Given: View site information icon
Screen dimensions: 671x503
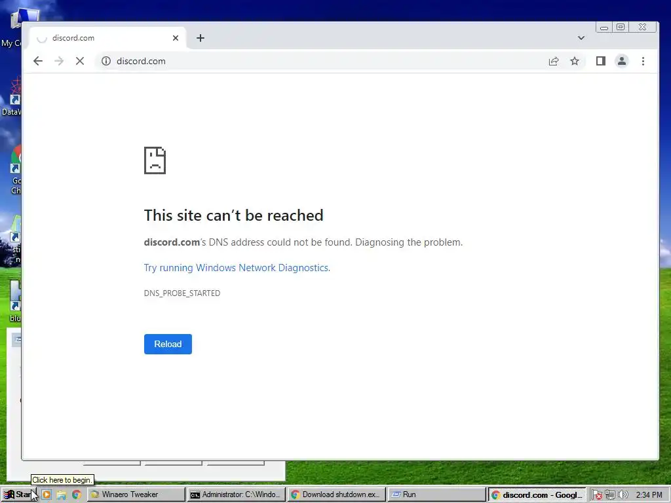Looking at the screenshot, I should pyautogui.click(x=105, y=61).
